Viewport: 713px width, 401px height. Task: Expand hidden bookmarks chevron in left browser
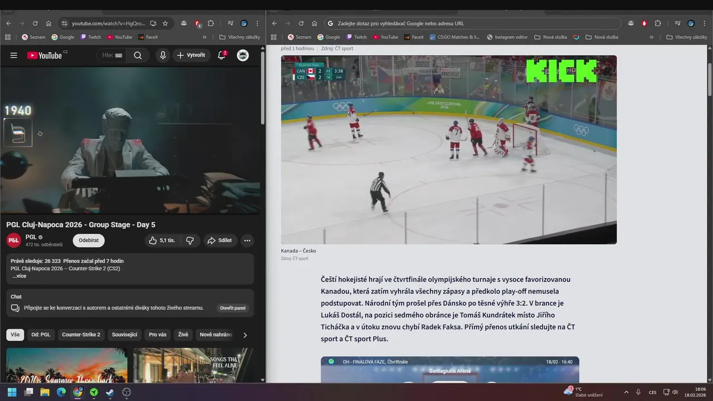click(x=204, y=37)
